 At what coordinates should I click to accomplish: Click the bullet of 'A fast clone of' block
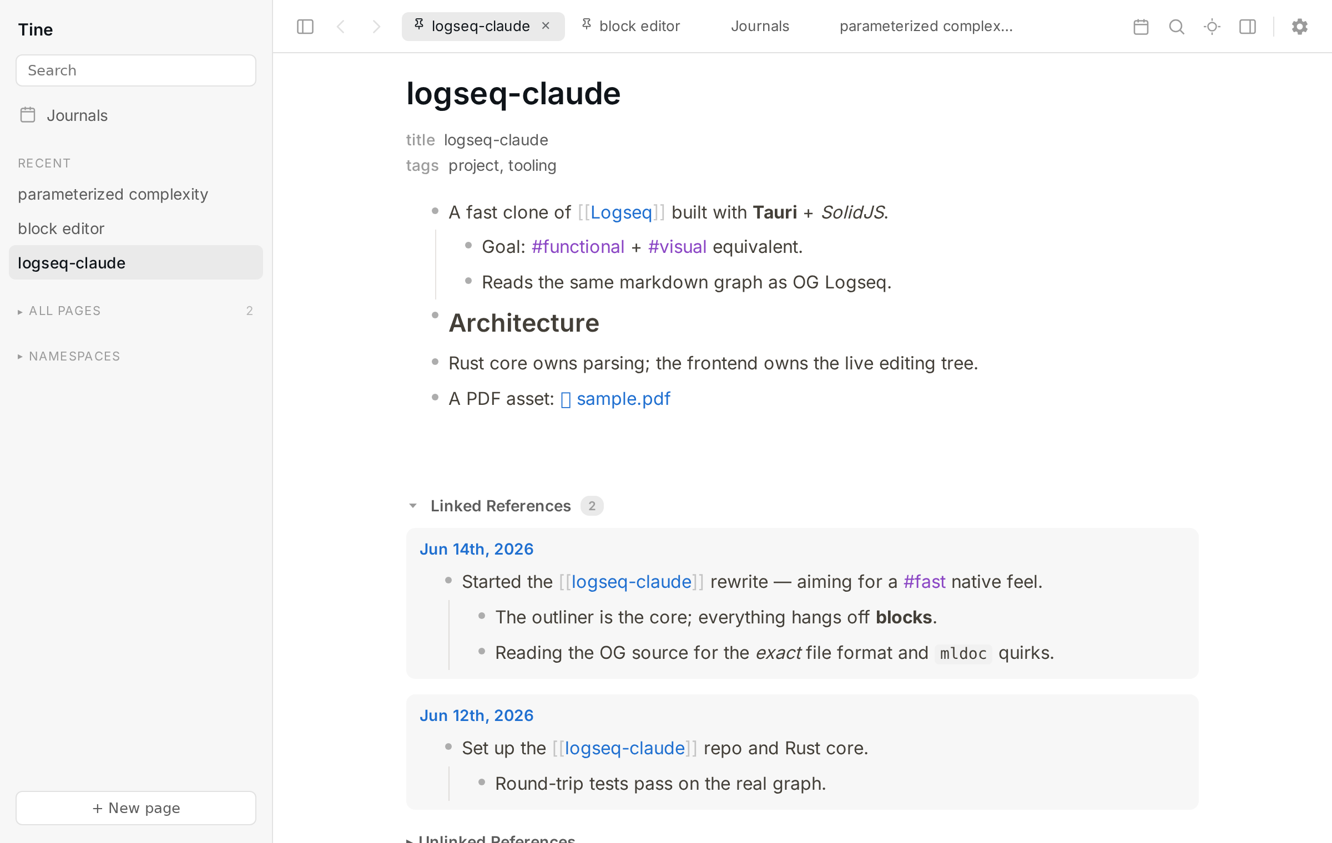point(435,211)
